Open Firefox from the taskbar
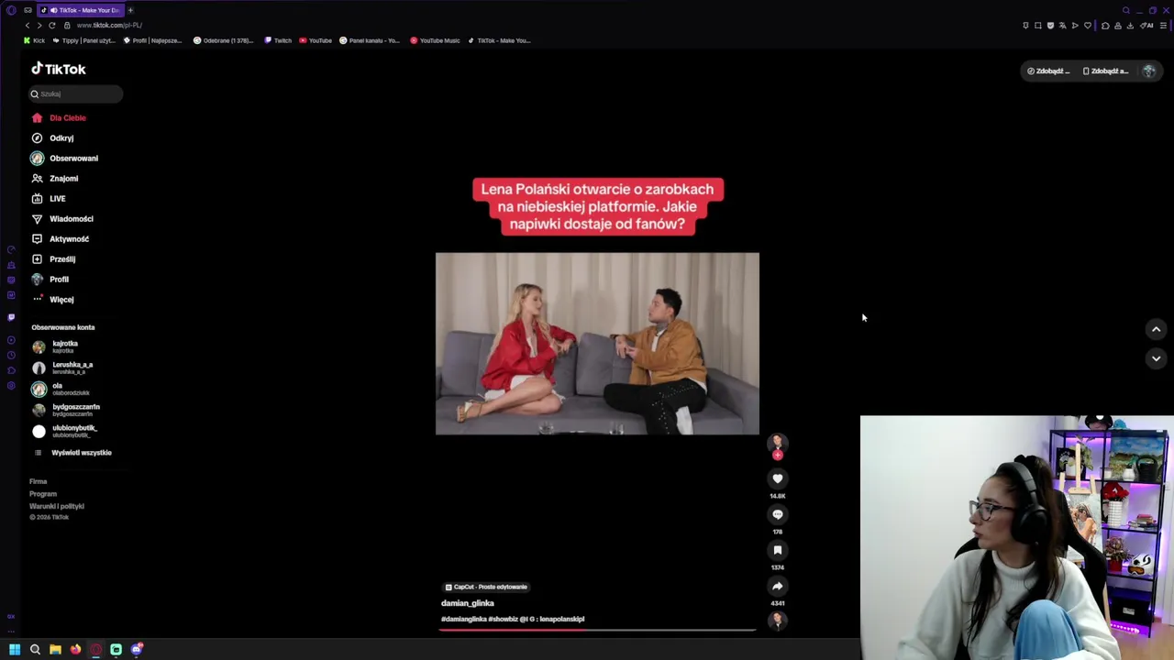 [75, 649]
